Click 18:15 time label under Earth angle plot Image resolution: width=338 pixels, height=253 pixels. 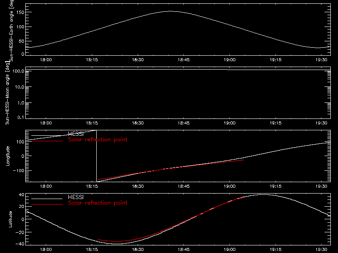[x=92, y=60]
